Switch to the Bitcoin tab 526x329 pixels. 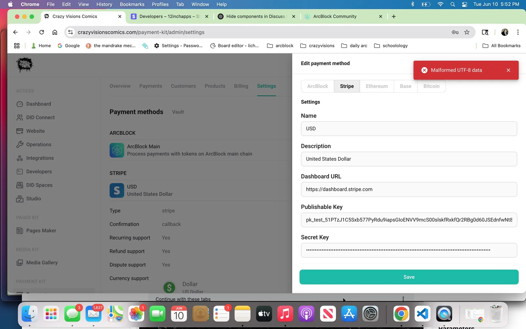point(431,86)
